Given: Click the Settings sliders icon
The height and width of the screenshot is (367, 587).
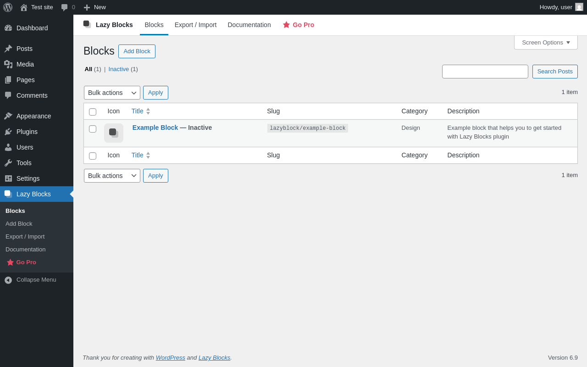Looking at the screenshot, I should coord(8,178).
